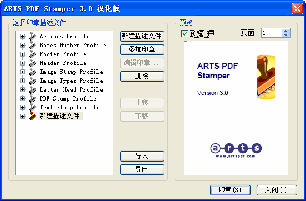Expand the Letter Head Profile node
Image resolution: width=306 pixels, height=201 pixels.
point(22,89)
